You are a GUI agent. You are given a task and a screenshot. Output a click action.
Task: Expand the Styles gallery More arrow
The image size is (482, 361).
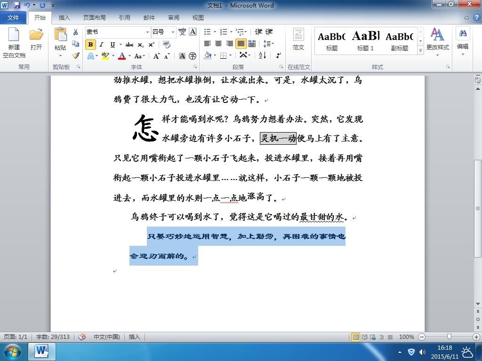point(420,50)
